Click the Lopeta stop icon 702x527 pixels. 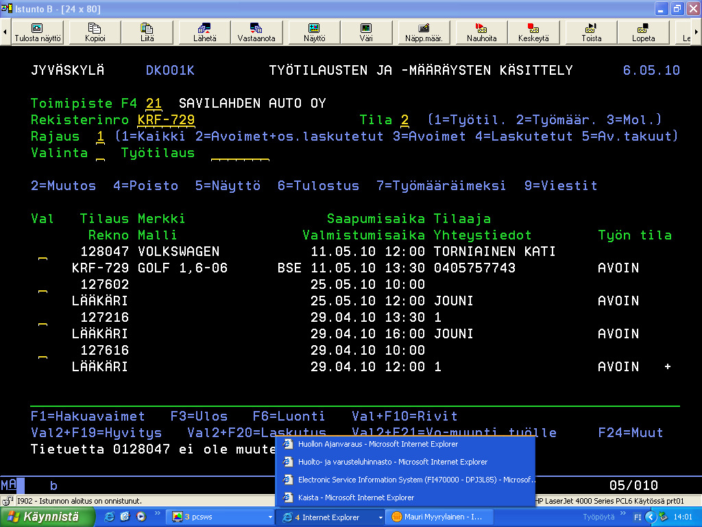(643, 32)
